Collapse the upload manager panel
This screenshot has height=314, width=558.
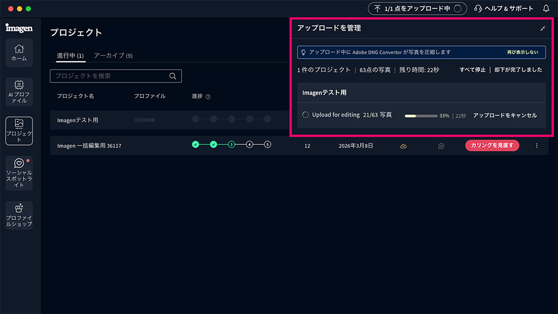point(542,28)
